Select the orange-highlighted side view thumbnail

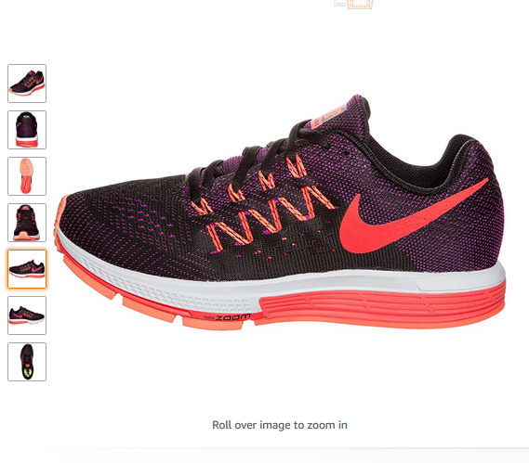click(x=27, y=269)
